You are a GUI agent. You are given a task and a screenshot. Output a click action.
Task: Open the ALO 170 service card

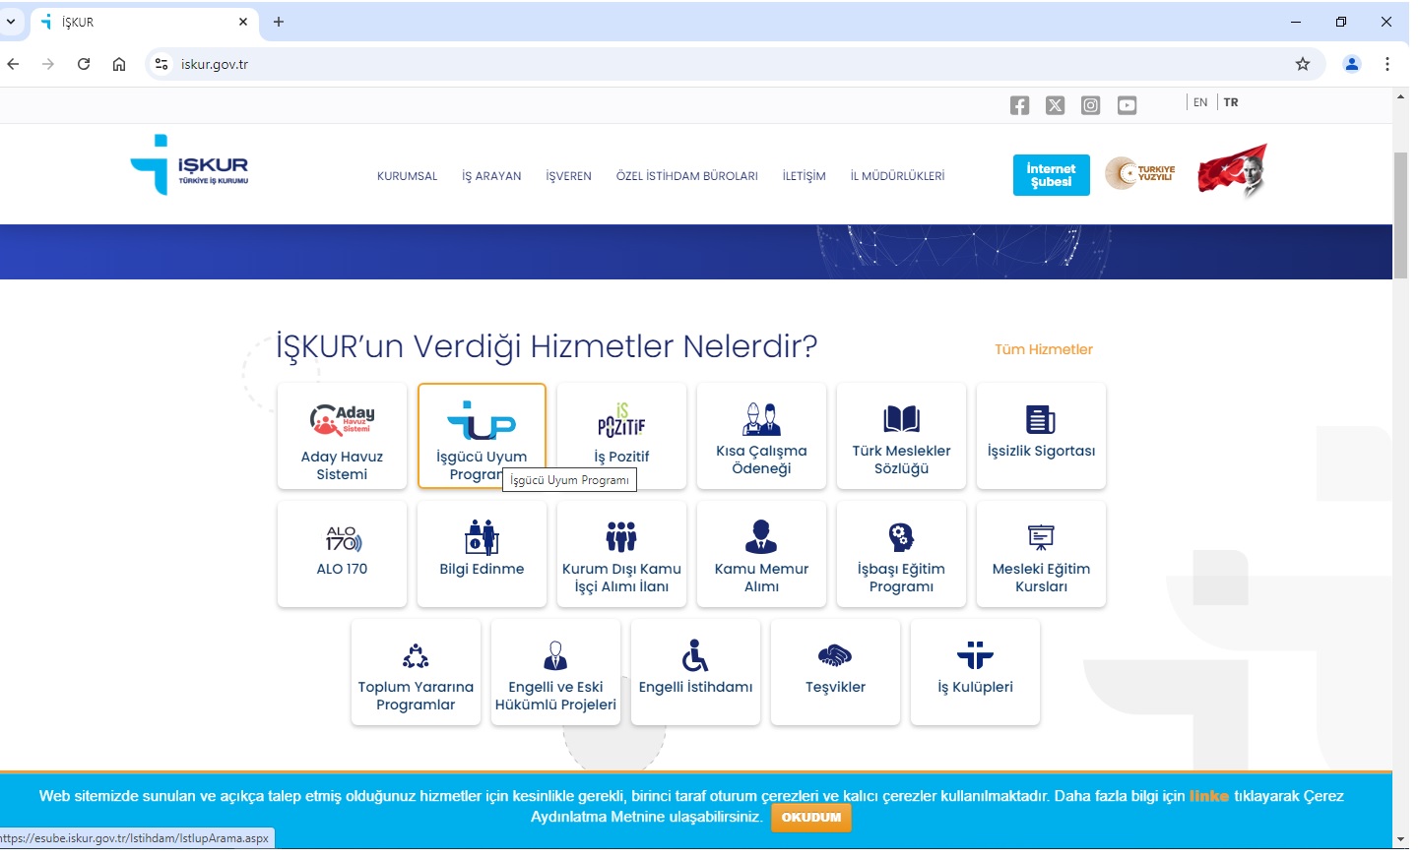(342, 554)
